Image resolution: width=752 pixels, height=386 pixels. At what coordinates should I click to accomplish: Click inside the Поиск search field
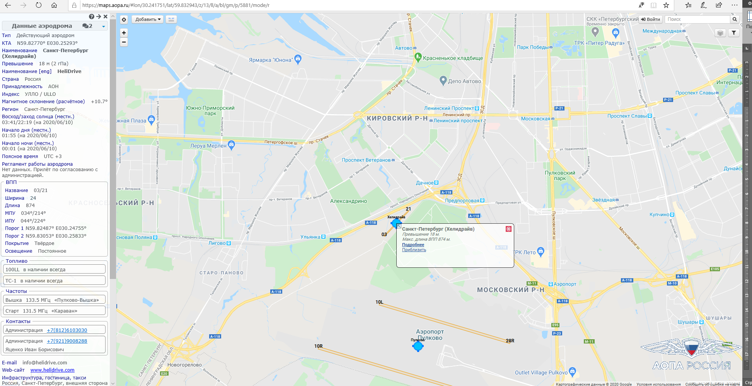point(697,19)
